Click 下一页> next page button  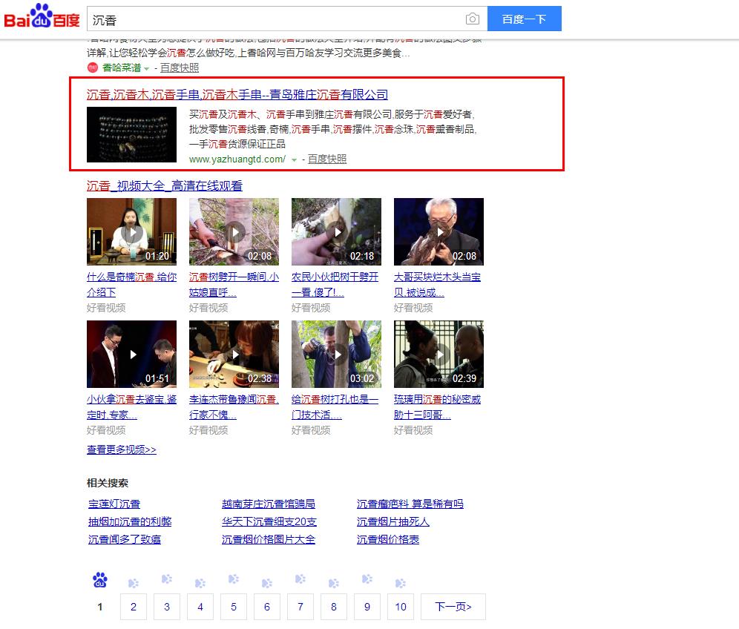coord(453,607)
